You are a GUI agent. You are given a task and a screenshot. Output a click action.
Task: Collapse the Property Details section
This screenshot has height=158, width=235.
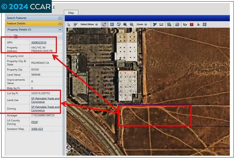[60, 30]
